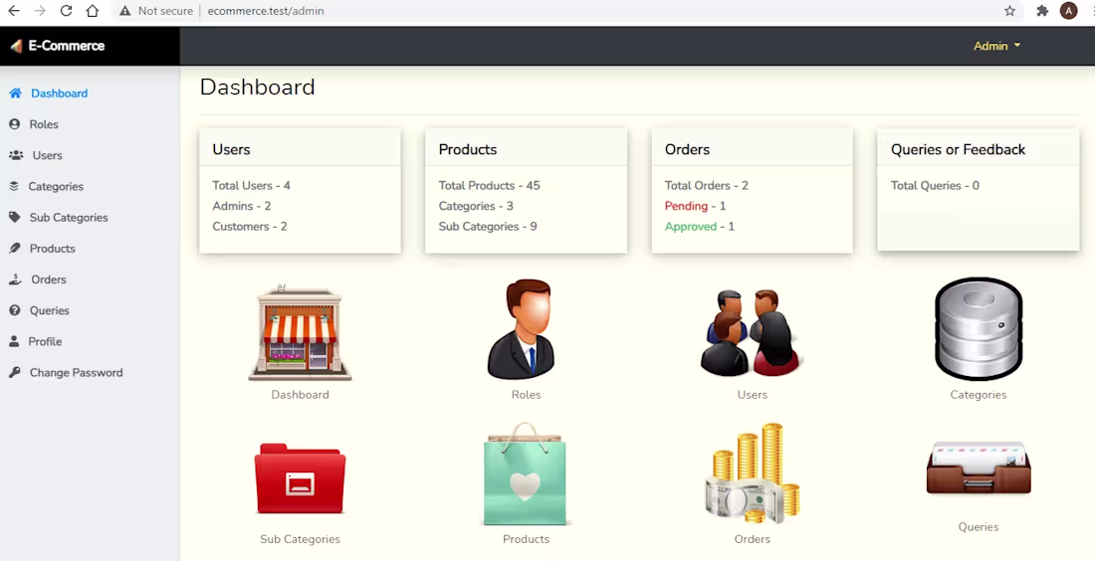Screen dimensions: 1095x561
Task: Open the Chrome profile avatar
Action: click(x=1068, y=11)
